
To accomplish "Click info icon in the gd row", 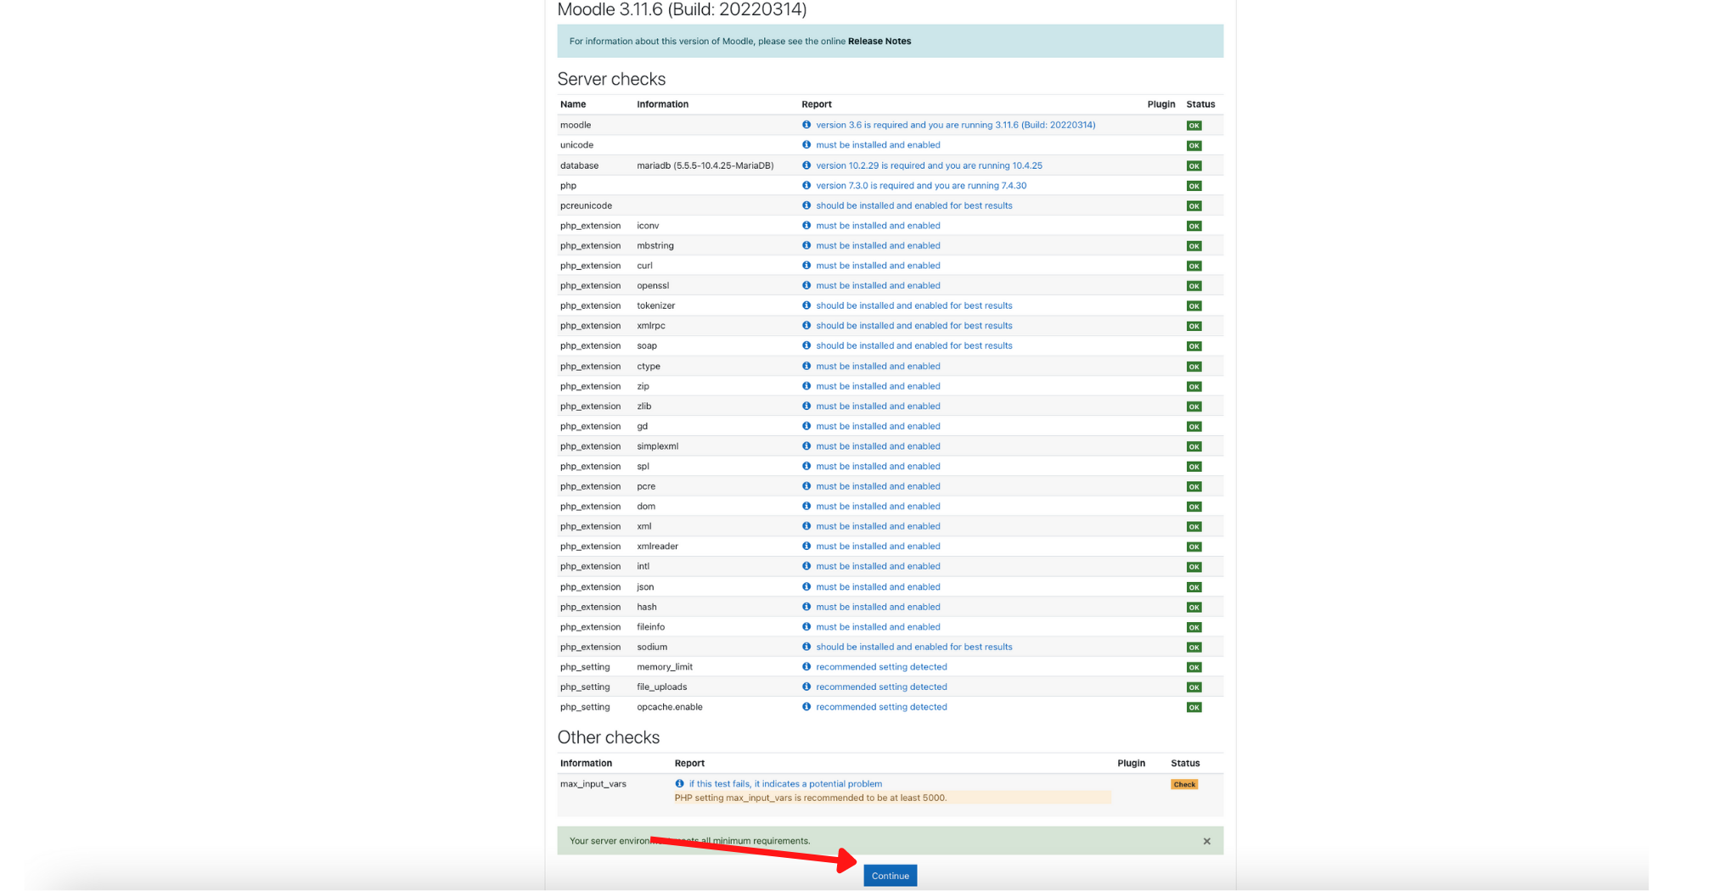I will 806,426.
